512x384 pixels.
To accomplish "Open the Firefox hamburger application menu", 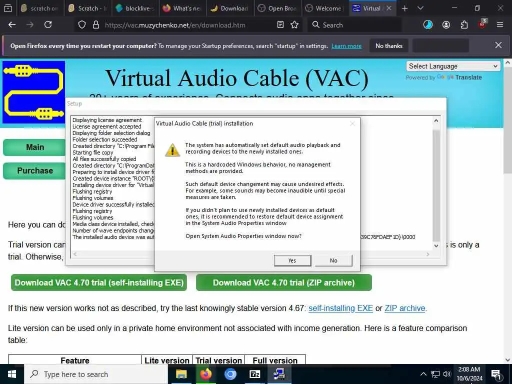I will point(500,25).
